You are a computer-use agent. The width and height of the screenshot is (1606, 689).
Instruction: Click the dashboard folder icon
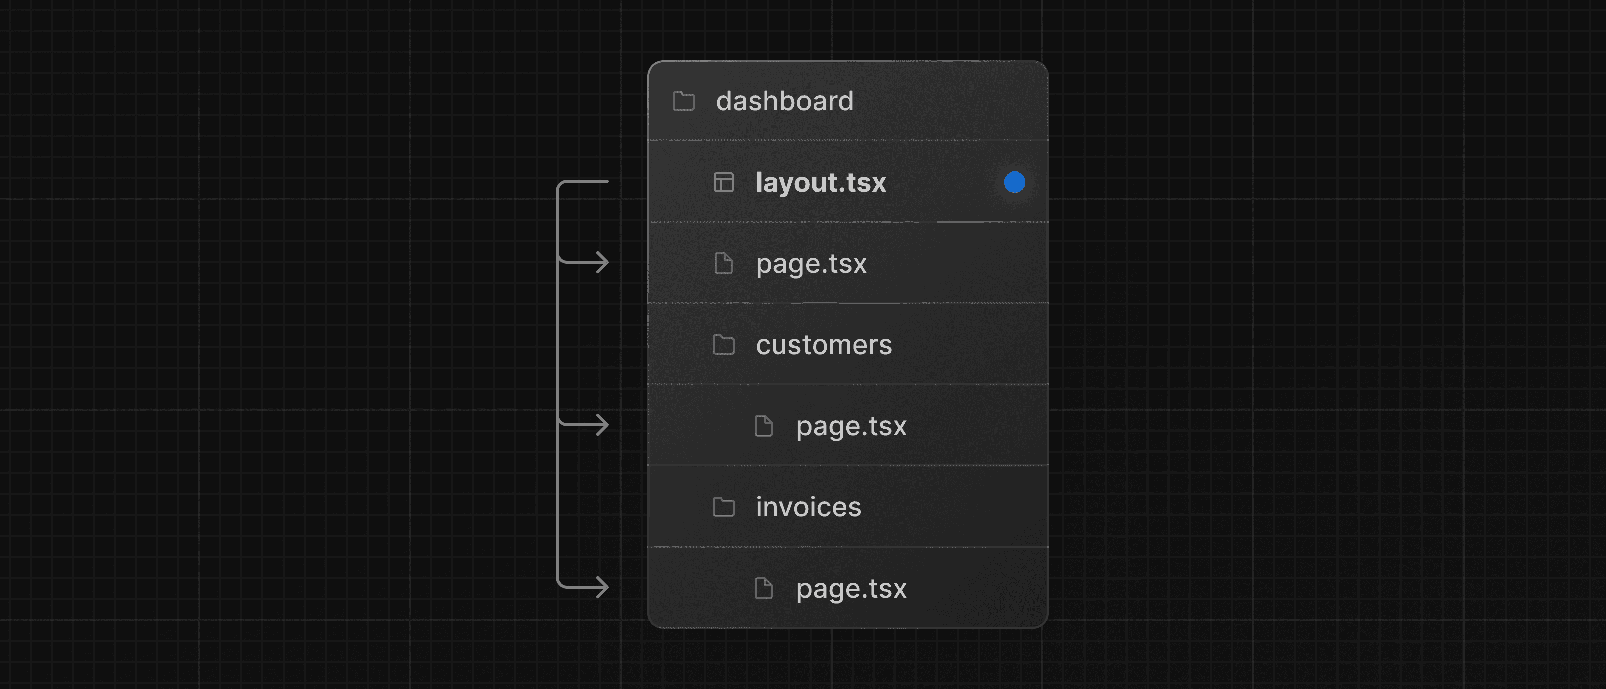683,100
